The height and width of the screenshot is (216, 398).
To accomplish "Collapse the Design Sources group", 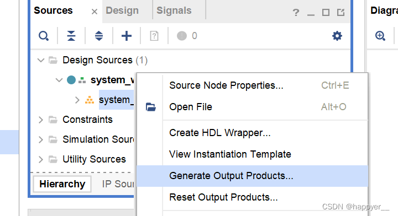I will pos(40,60).
